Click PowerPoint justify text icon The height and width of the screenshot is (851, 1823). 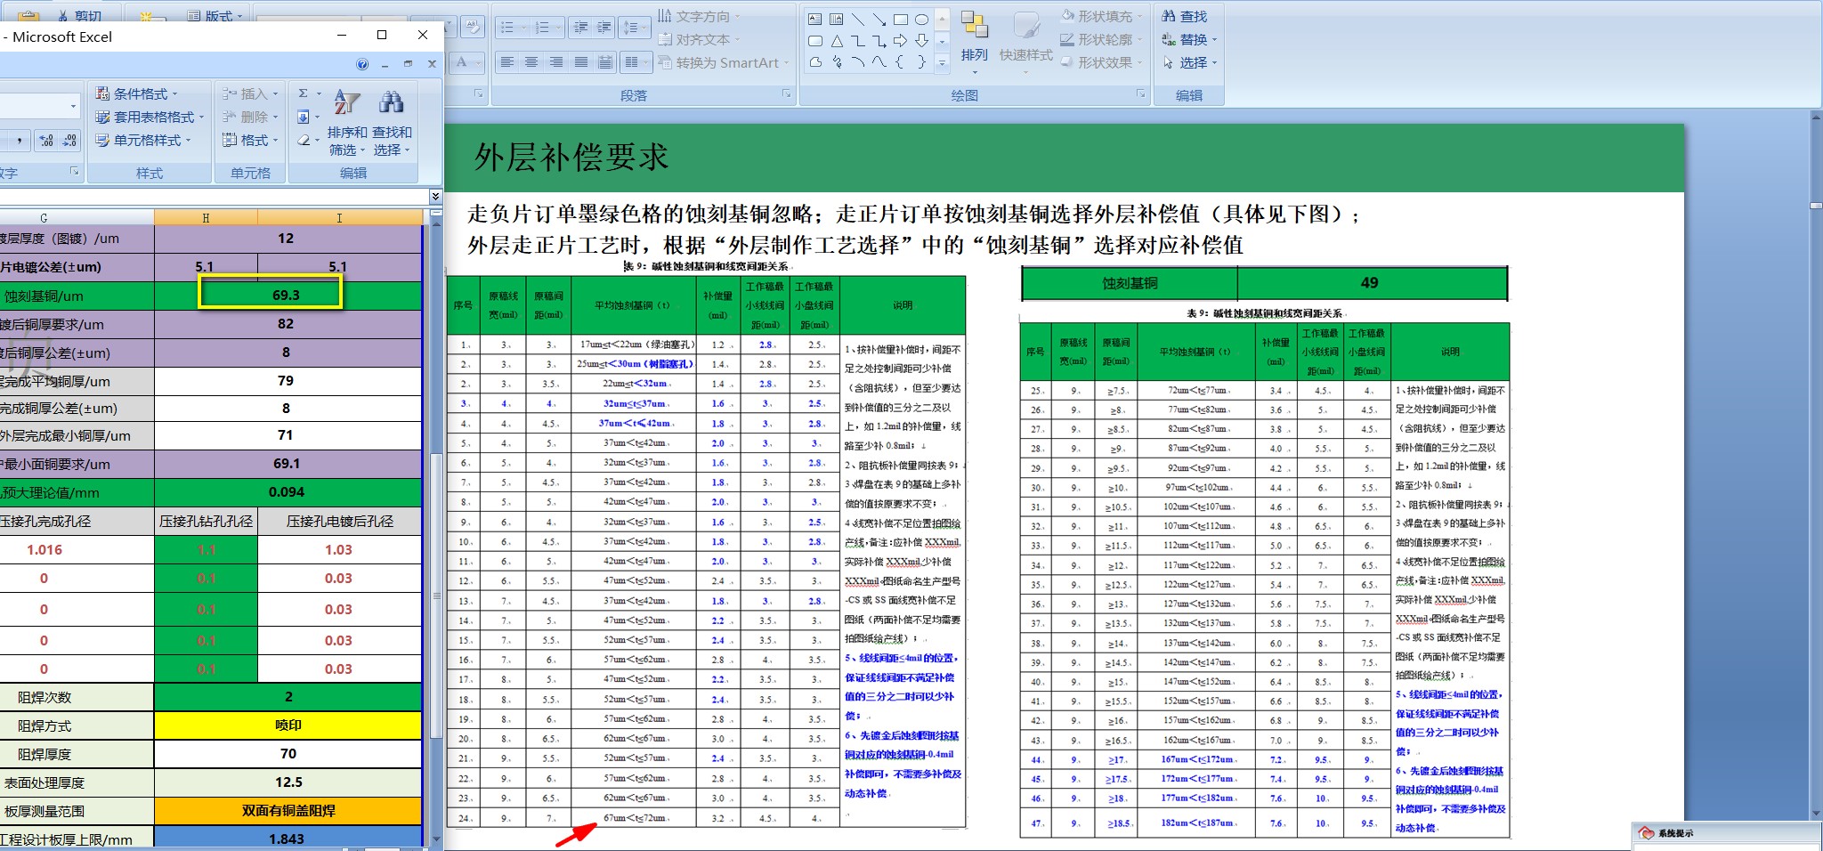tap(581, 62)
